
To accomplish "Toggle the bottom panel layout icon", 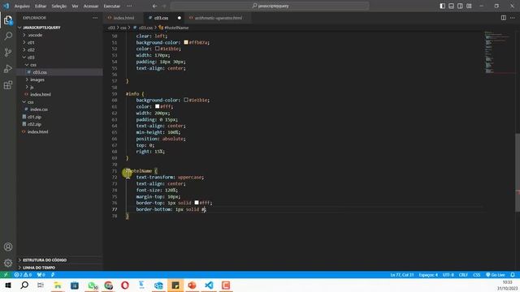I will pyautogui.click(x=452, y=6).
